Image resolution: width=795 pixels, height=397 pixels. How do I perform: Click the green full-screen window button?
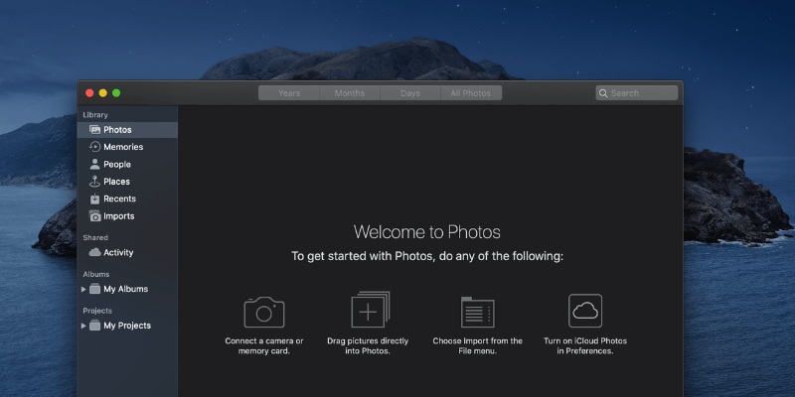click(116, 93)
